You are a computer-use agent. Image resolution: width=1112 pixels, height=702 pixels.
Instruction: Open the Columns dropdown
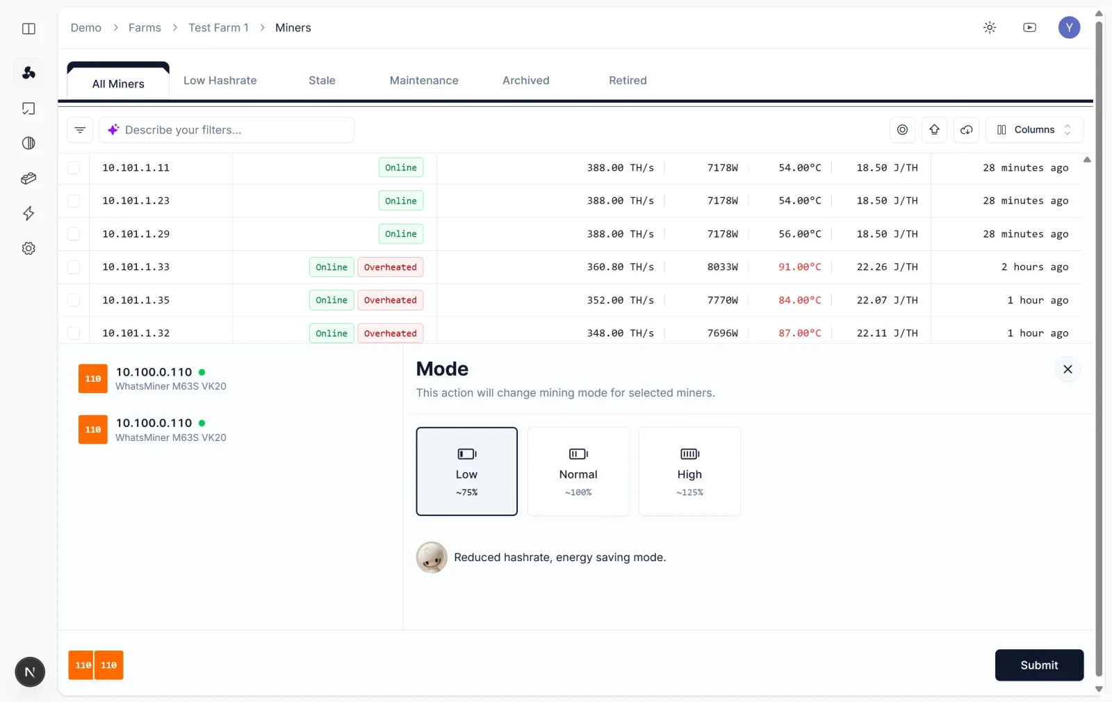[x=1035, y=130]
